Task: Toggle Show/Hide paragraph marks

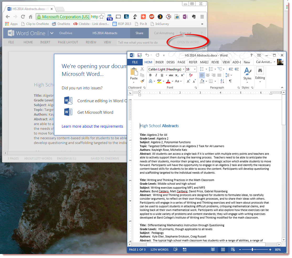Action: [230, 81]
